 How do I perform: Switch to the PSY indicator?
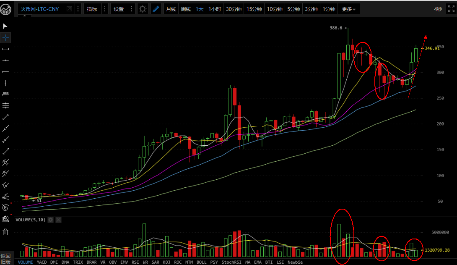[x=214, y=262]
